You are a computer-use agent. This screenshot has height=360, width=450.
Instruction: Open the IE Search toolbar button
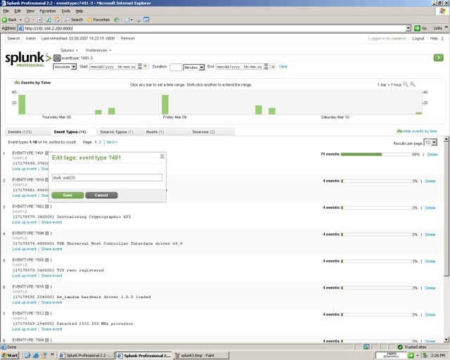pyautogui.click(x=74, y=20)
